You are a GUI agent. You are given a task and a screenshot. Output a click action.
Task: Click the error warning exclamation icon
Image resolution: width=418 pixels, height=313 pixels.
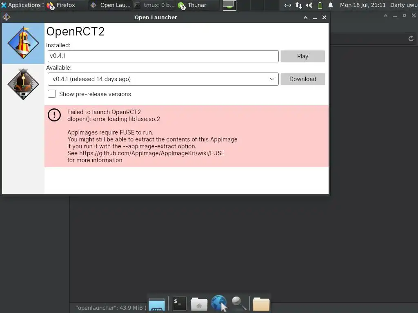pyautogui.click(x=54, y=115)
